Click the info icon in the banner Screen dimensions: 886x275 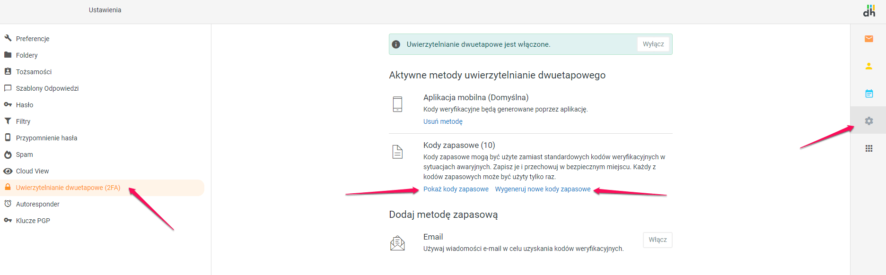(x=396, y=44)
